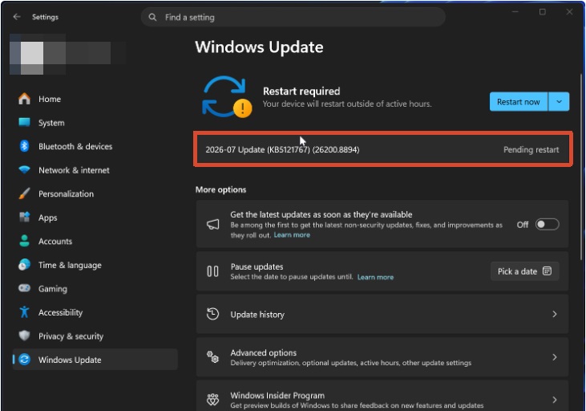Click the Windows Update page title
This screenshot has width=586, height=411.
click(259, 47)
